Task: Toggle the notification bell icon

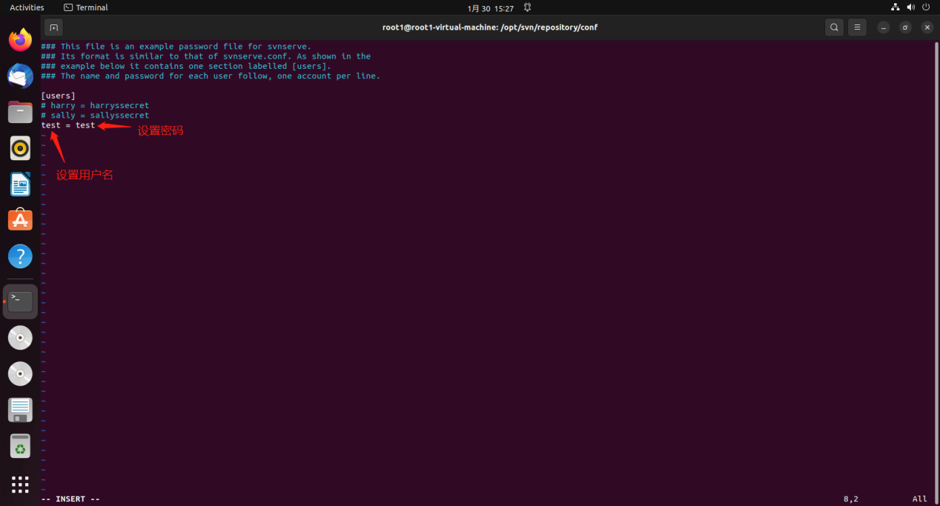Action: (527, 7)
